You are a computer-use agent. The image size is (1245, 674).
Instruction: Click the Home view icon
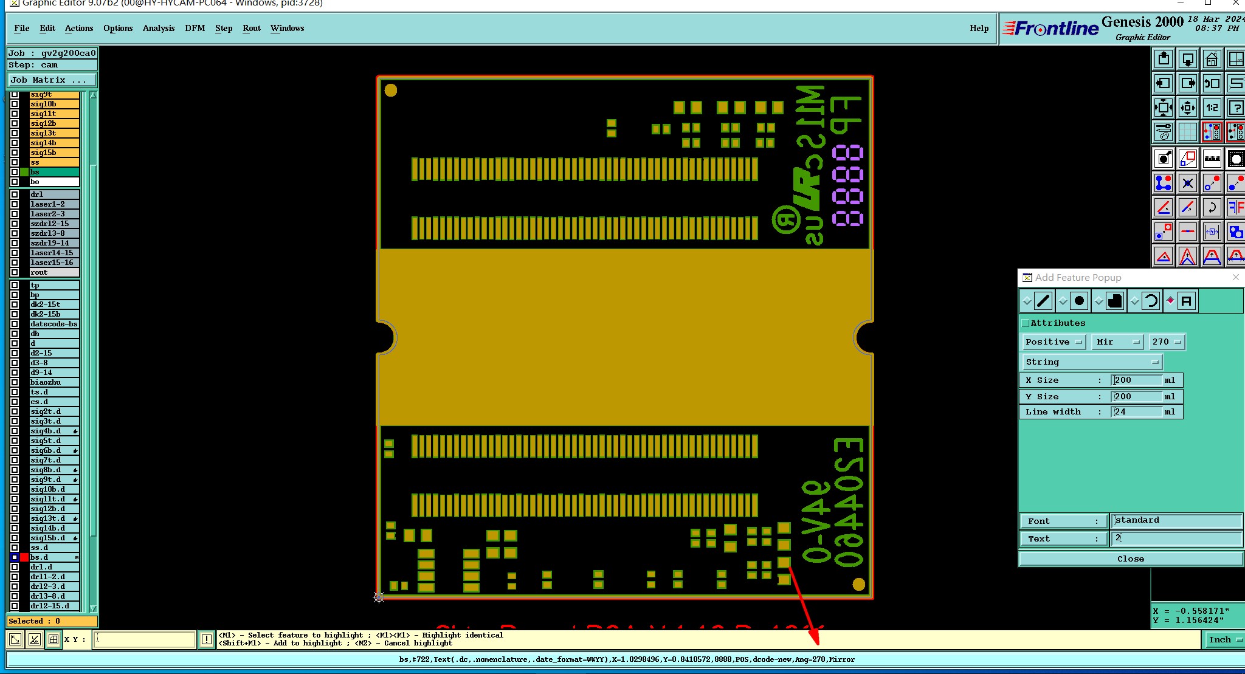pyautogui.click(x=1212, y=59)
